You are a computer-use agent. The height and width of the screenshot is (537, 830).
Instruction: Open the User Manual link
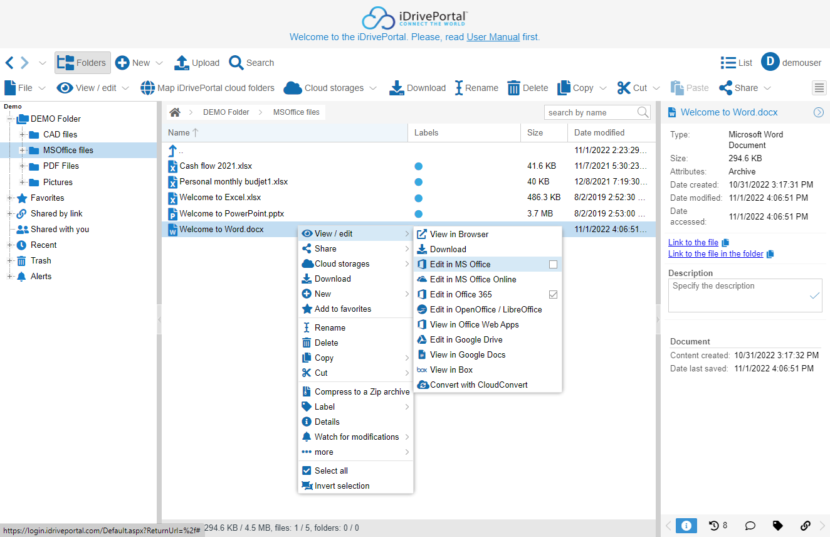coord(493,37)
